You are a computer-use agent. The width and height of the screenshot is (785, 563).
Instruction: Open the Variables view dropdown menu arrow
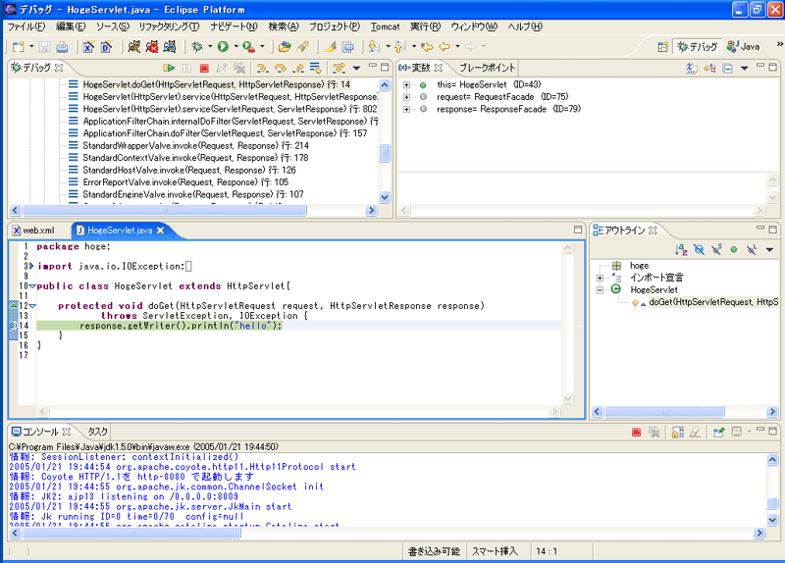tap(745, 68)
